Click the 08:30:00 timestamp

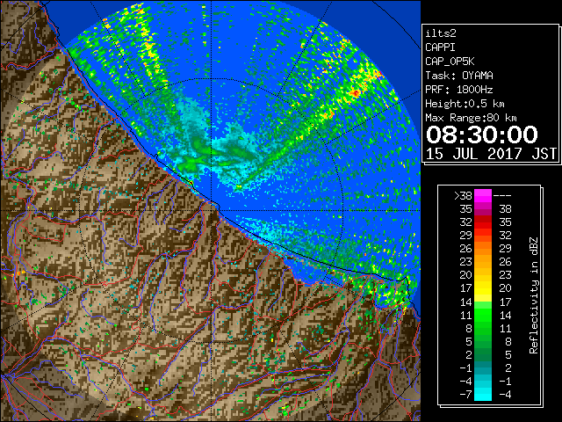[482, 135]
